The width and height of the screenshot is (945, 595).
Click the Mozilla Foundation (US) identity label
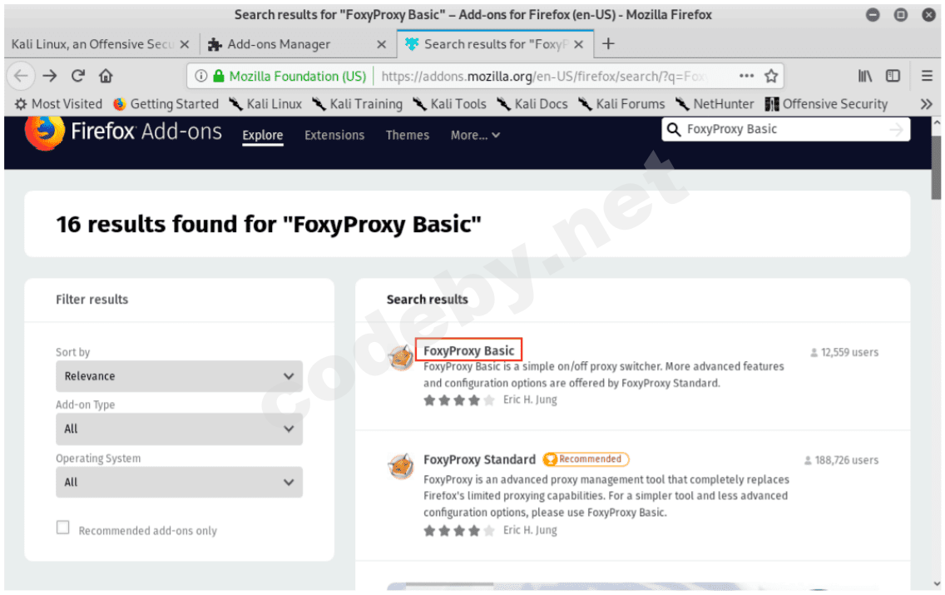point(298,76)
